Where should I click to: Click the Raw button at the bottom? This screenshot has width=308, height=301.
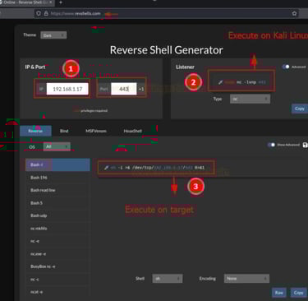279,293
